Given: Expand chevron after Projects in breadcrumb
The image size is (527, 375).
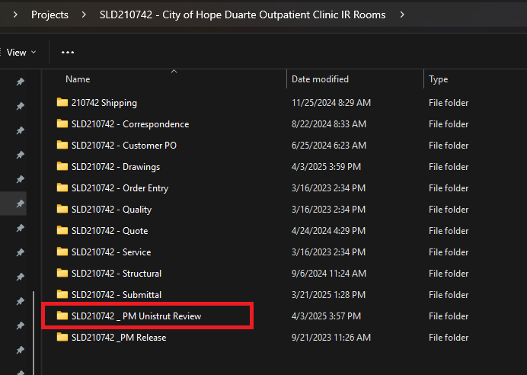Looking at the screenshot, I should tap(84, 14).
